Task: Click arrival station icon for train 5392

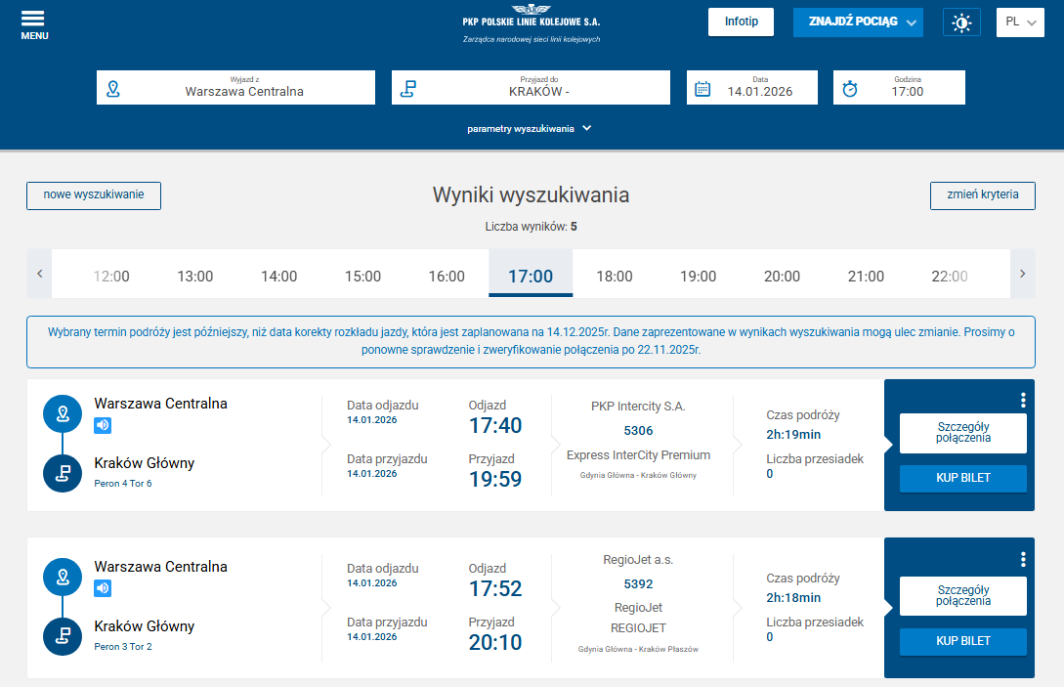Action: (63, 636)
